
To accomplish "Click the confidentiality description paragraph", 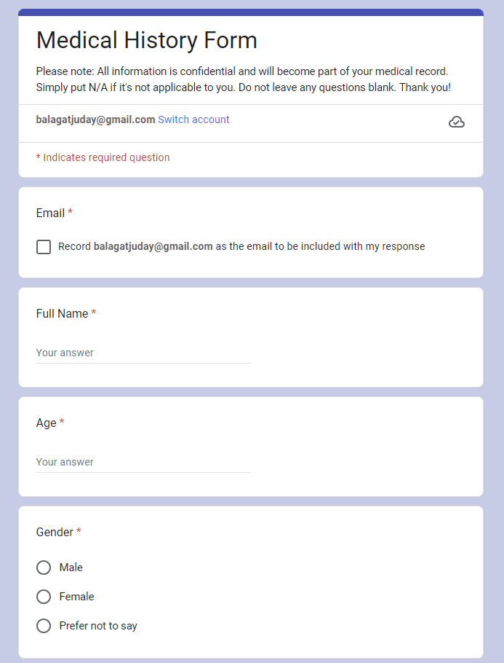I will [243, 79].
